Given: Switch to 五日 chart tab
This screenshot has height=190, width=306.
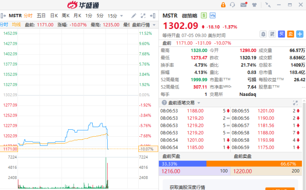Looking at the screenshot, I should pyautogui.click(x=41, y=15).
